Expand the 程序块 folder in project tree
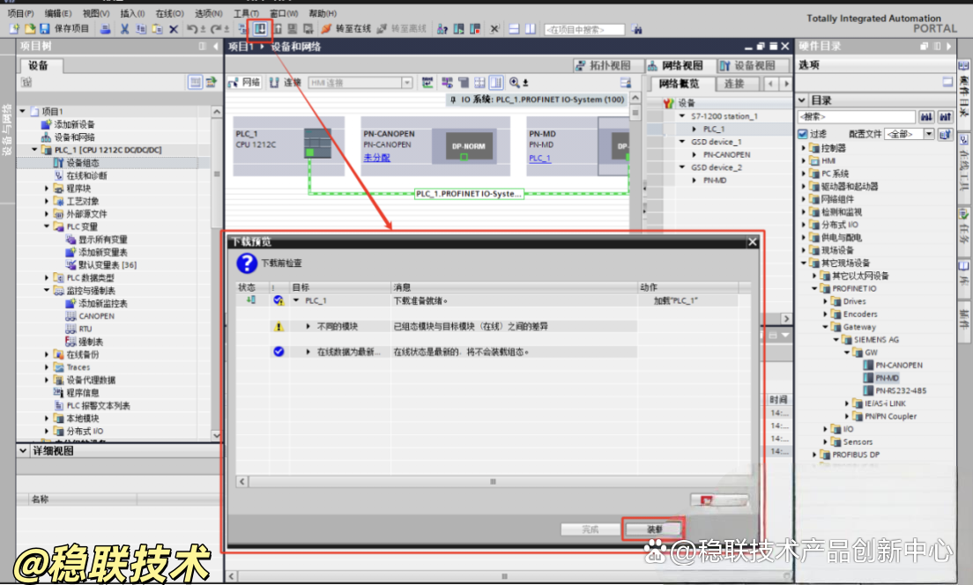 (47, 188)
